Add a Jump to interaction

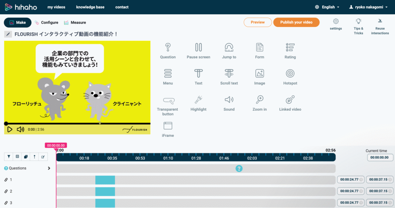coord(229,51)
